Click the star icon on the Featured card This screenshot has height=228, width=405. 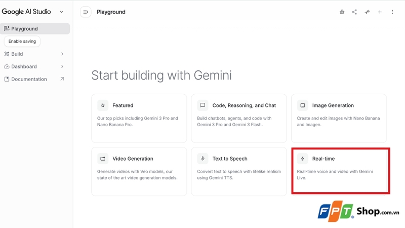[x=103, y=105]
